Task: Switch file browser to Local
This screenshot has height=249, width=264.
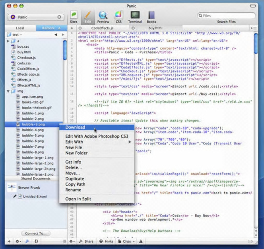Action: pyautogui.click(x=20, y=28)
